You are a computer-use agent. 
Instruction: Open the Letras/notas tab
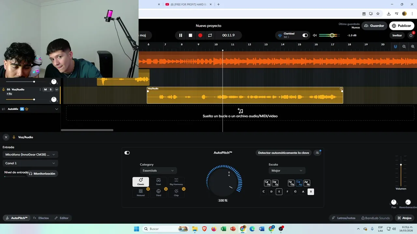(344, 218)
